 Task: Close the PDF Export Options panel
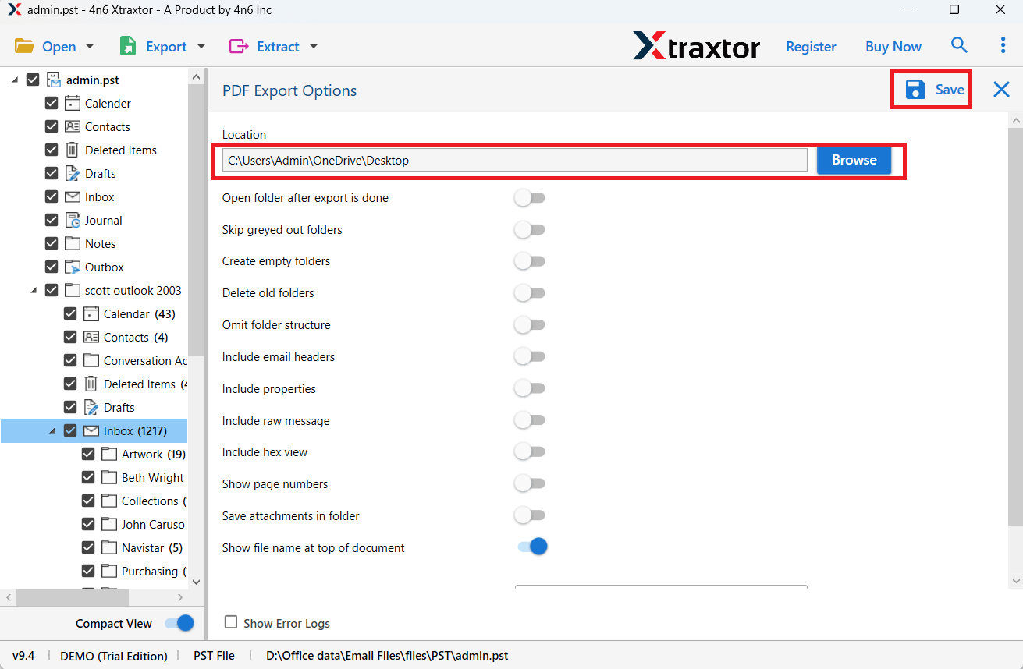click(x=1001, y=90)
